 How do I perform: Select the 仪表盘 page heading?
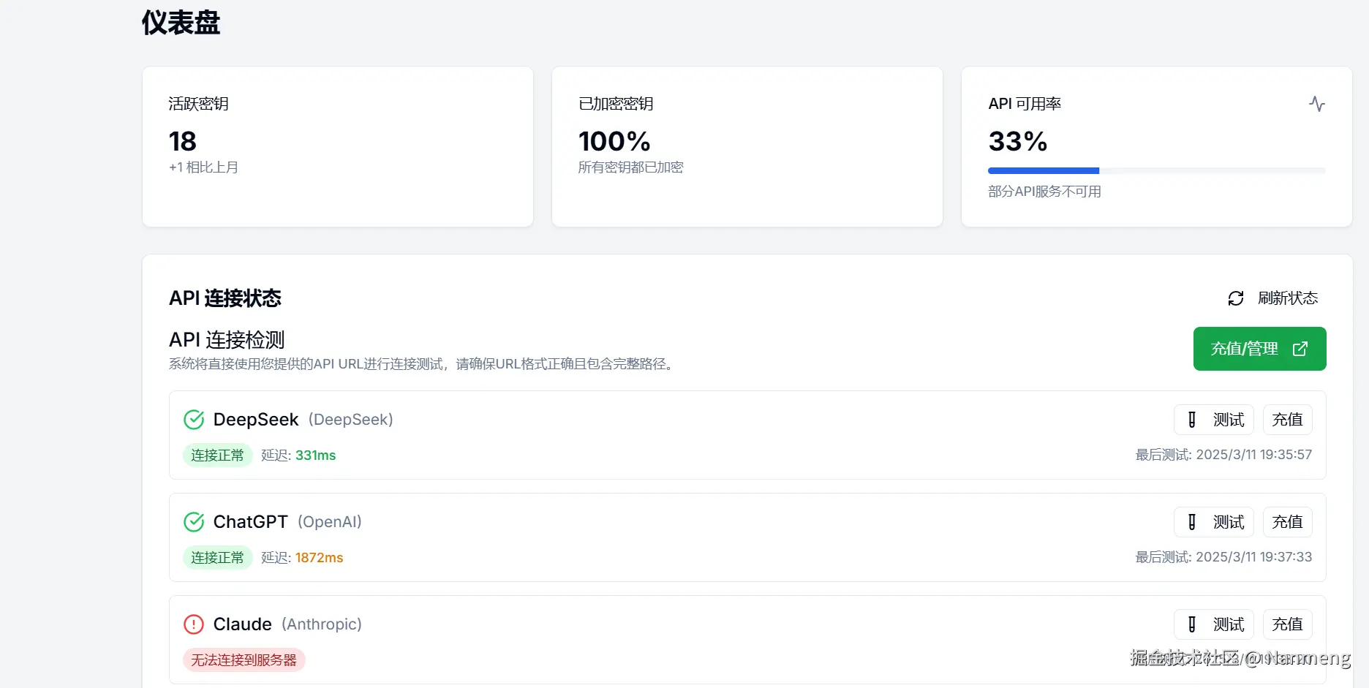tap(179, 23)
